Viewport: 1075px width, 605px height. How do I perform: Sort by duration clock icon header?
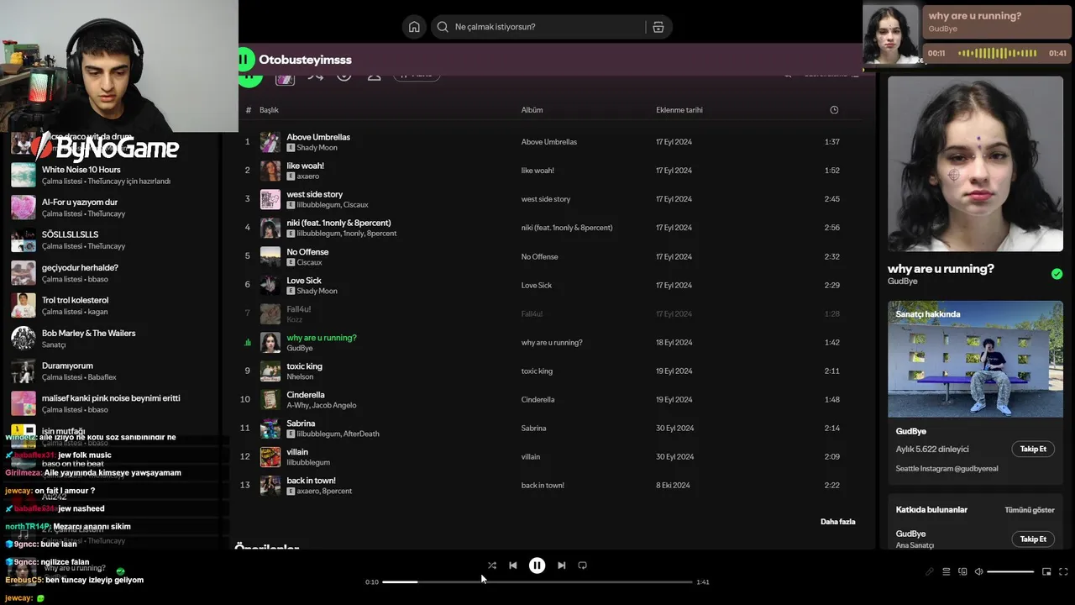pyautogui.click(x=834, y=110)
